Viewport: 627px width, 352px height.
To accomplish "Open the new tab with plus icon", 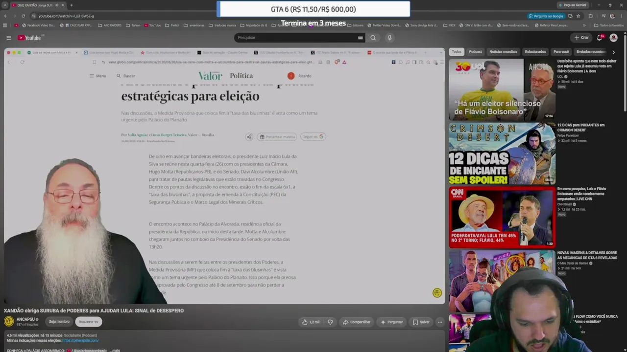I will [72, 5].
